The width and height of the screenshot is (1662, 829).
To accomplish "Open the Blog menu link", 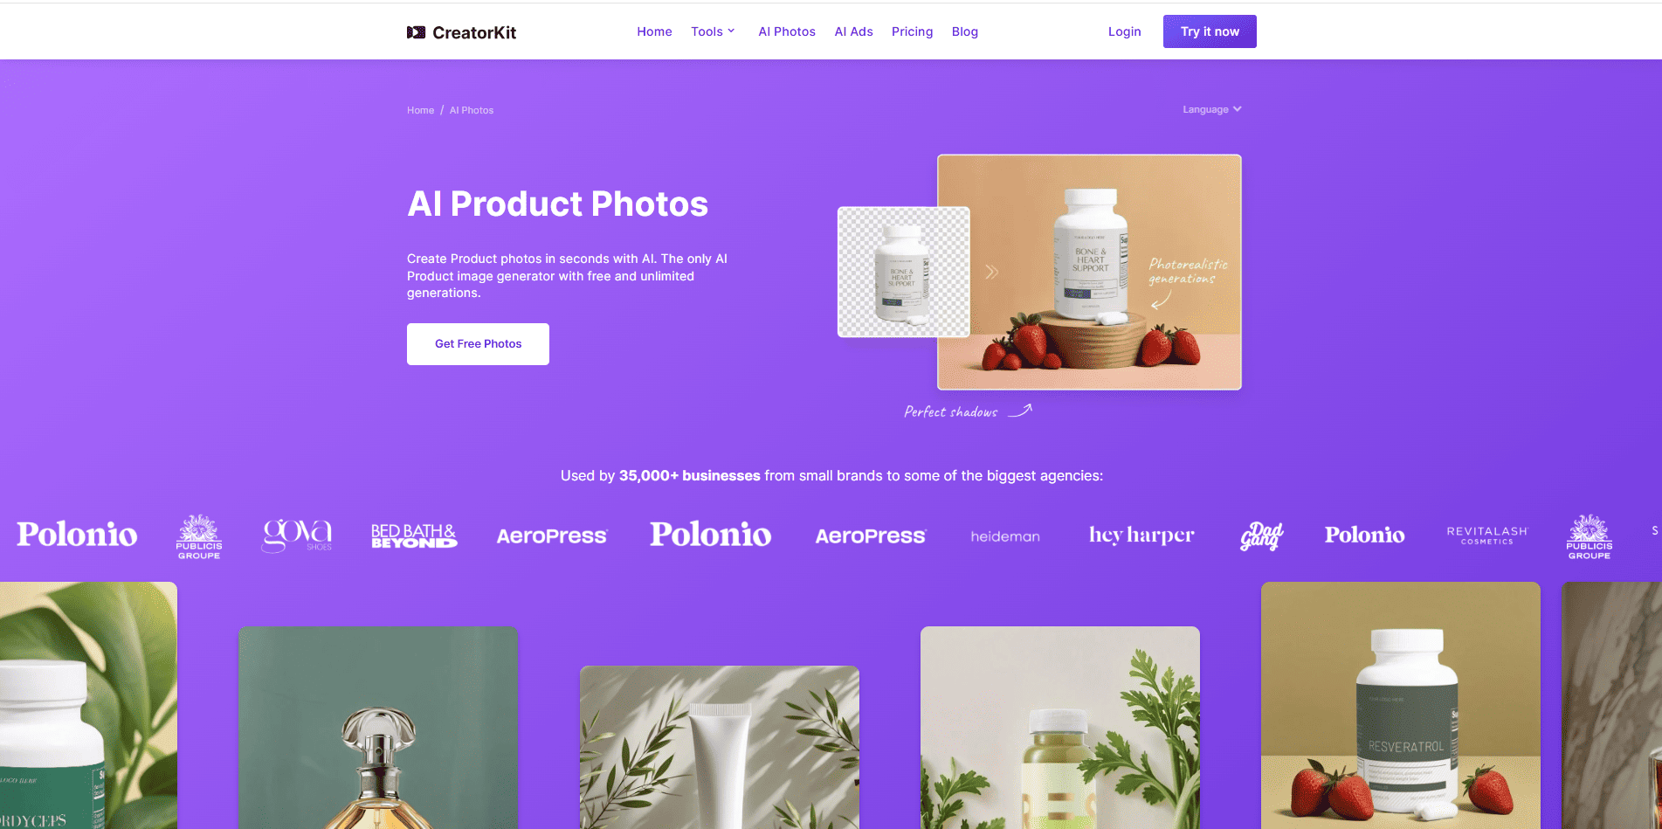I will click(x=965, y=31).
